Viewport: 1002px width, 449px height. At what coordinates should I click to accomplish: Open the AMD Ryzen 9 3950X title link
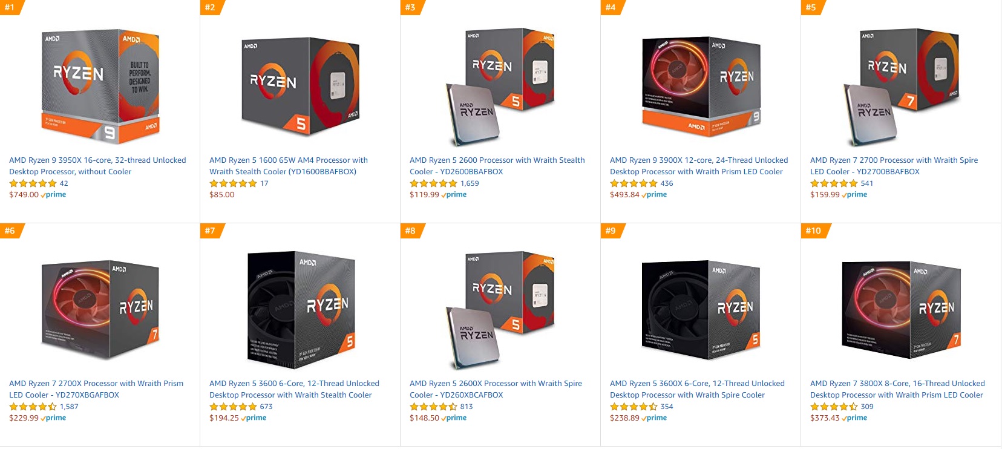tap(97, 166)
